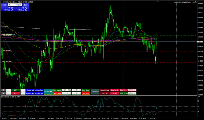The image size is (204, 120).
Task: Click the 5 value field left of Sell Stop
Action: coord(76,93)
